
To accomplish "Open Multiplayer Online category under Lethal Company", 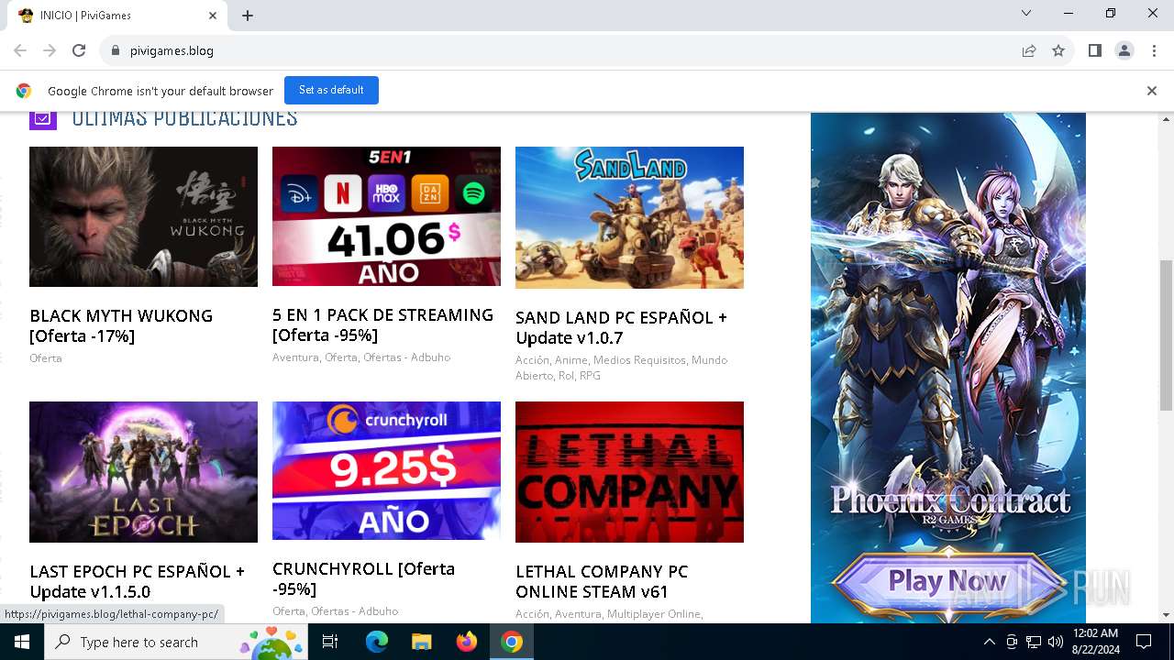I will coord(655,614).
